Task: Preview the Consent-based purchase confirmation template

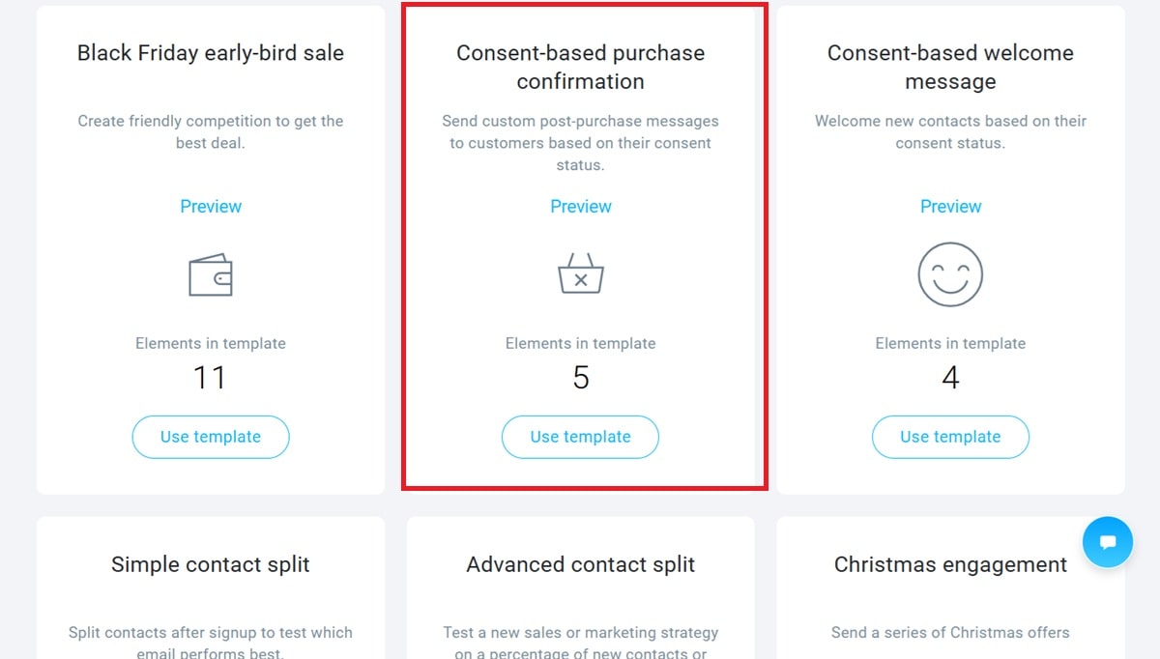Action: click(580, 206)
